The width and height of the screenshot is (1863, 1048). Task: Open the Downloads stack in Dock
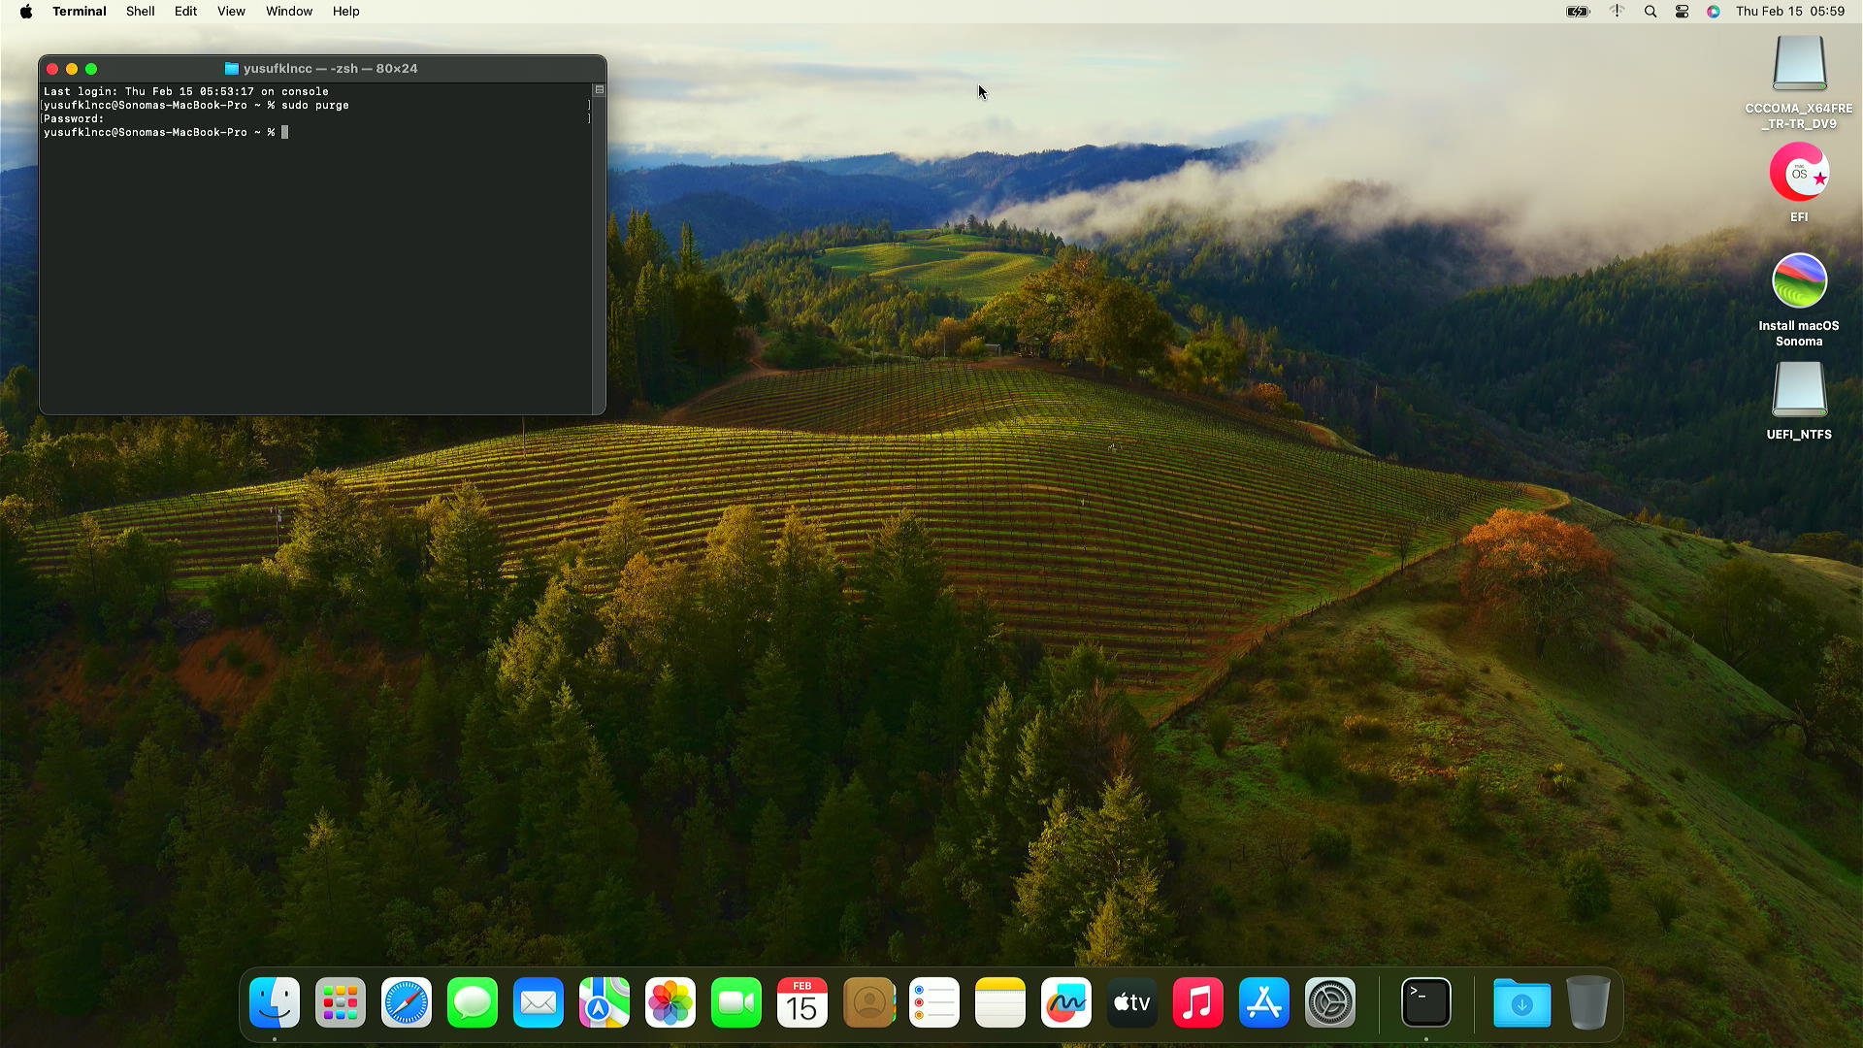[1521, 1002]
